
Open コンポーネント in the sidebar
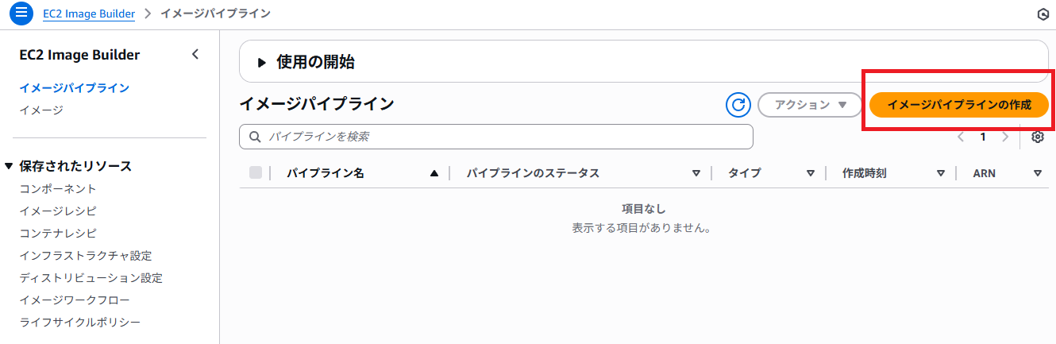tap(58, 188)
